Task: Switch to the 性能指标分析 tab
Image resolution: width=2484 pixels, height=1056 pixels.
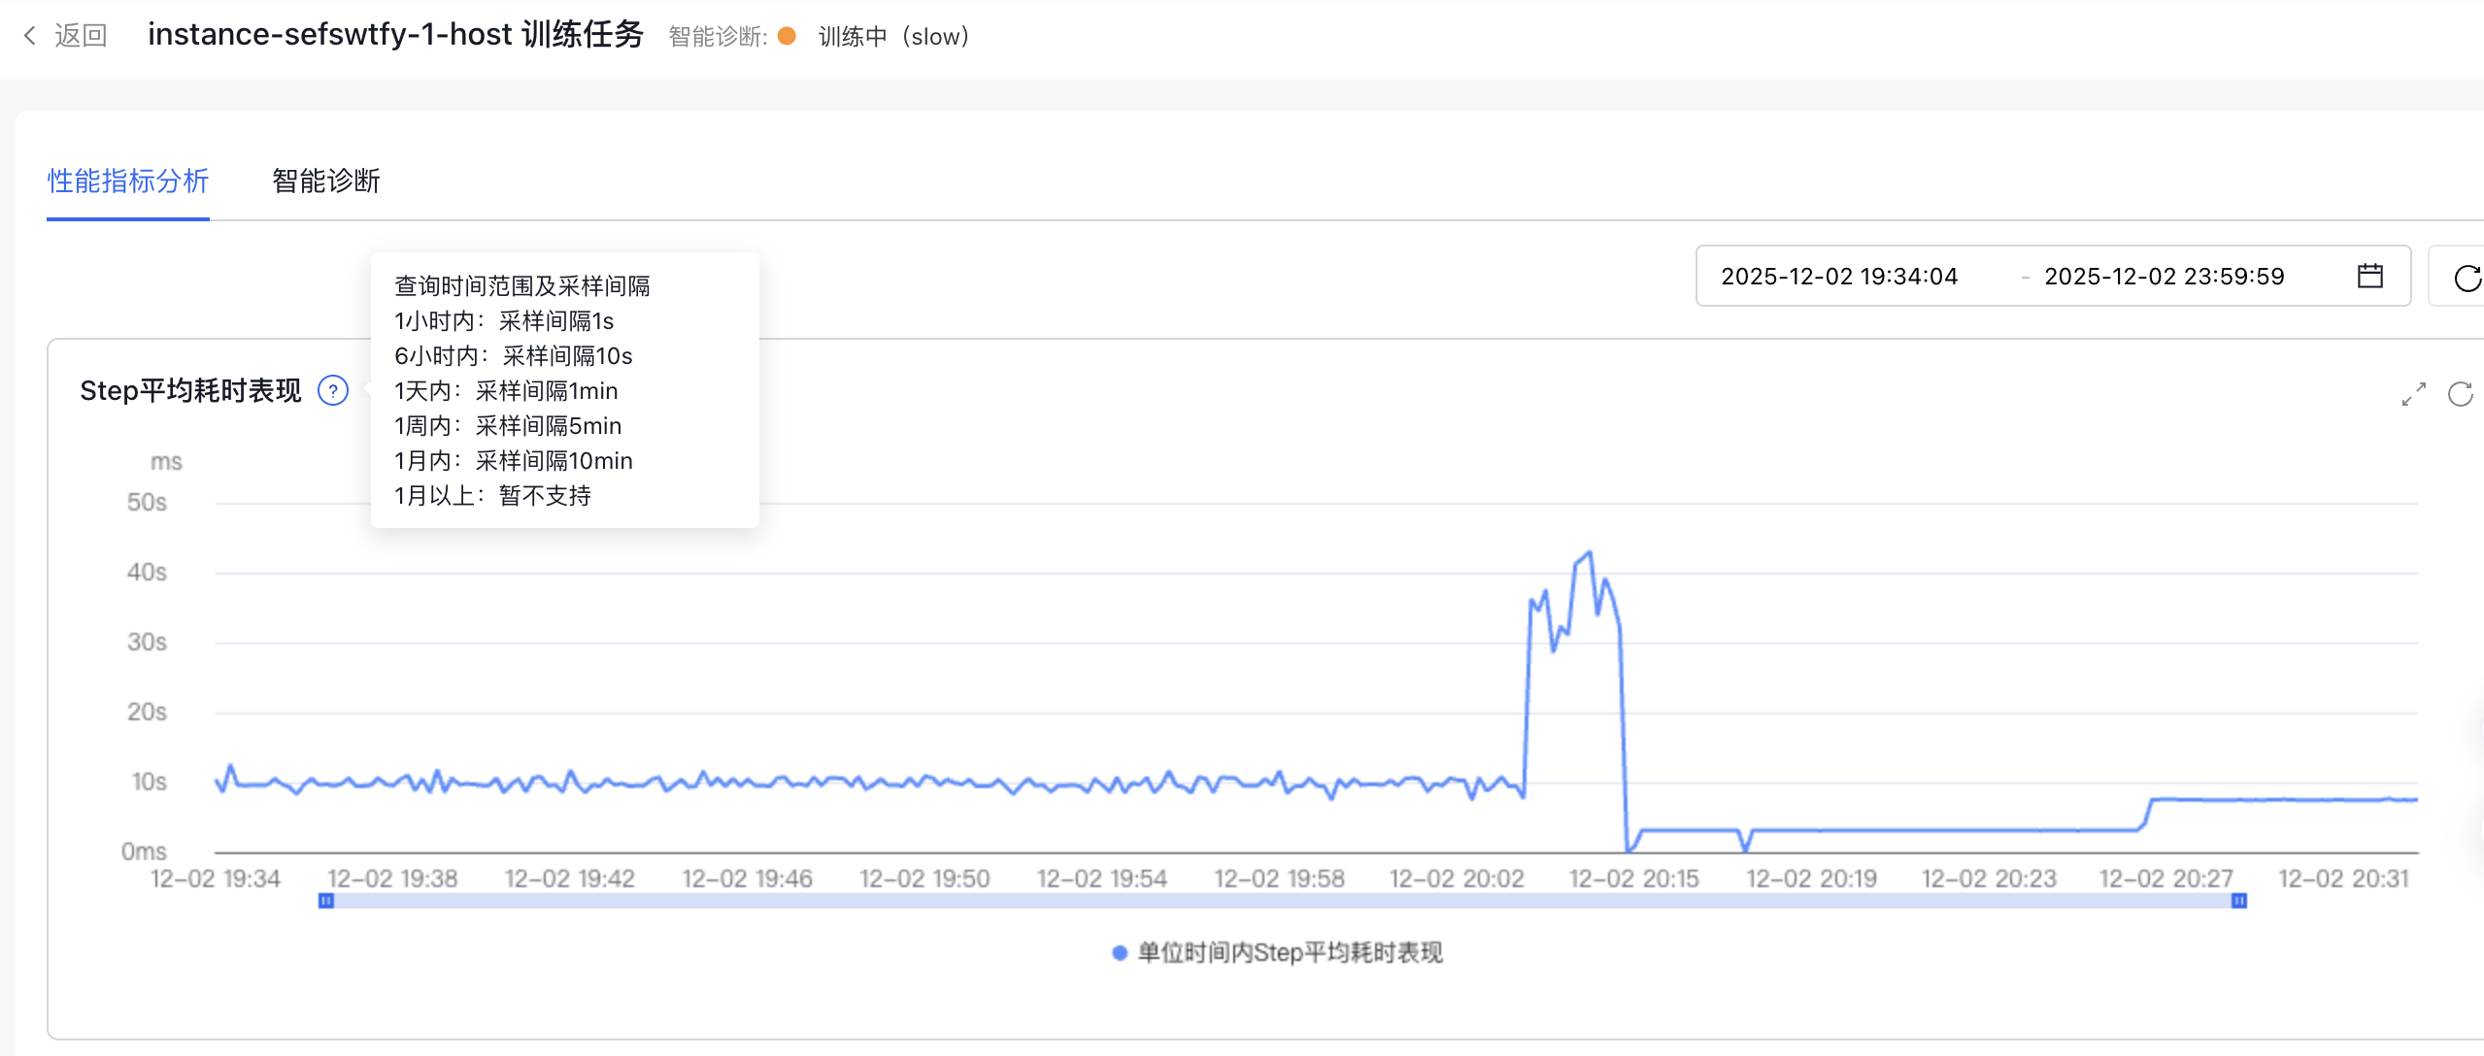Action: pyautogui.click(x=128, y=181)
